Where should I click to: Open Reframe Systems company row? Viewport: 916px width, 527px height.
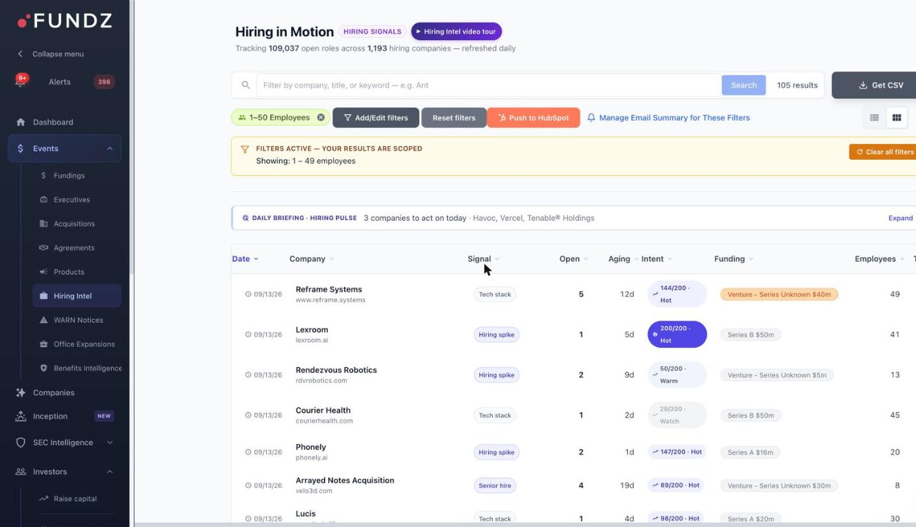574,294
